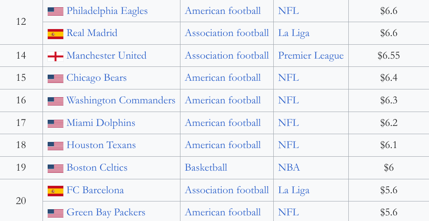Click the England flag beside Manchester United
The height and width of the screenshot is (221, 429).
pyautogui.click(x=56, y=56)
